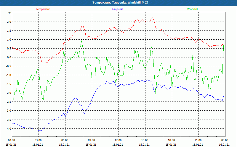Click the 0,5 y-axis value

(9, 49)
